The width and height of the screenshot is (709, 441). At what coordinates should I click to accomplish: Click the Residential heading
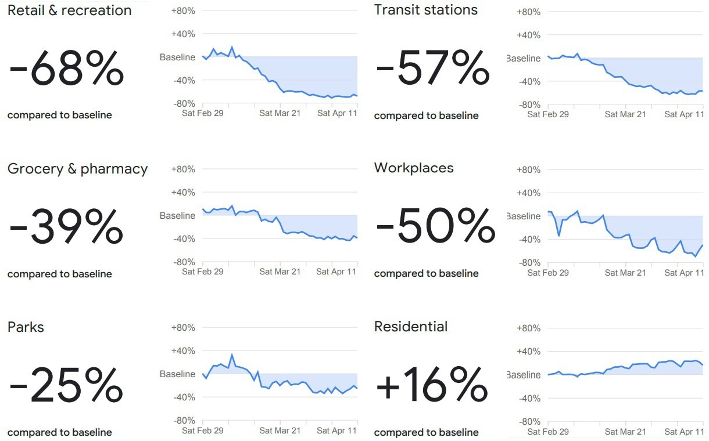(411, 327)
